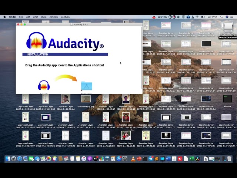Click the VLC cone icon in the menu bar
This screenshot has width=237, height=178.
(193, 17)
